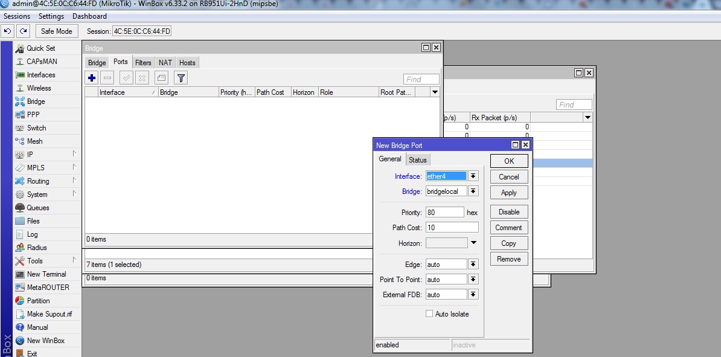721x357 pixels.
Task: Click the blue plus add icon
Action: (x=92, y=78)
